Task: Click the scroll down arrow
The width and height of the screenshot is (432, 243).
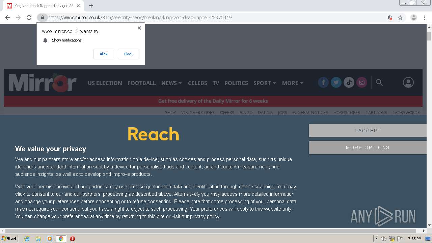Action: (x=429, y=225)
